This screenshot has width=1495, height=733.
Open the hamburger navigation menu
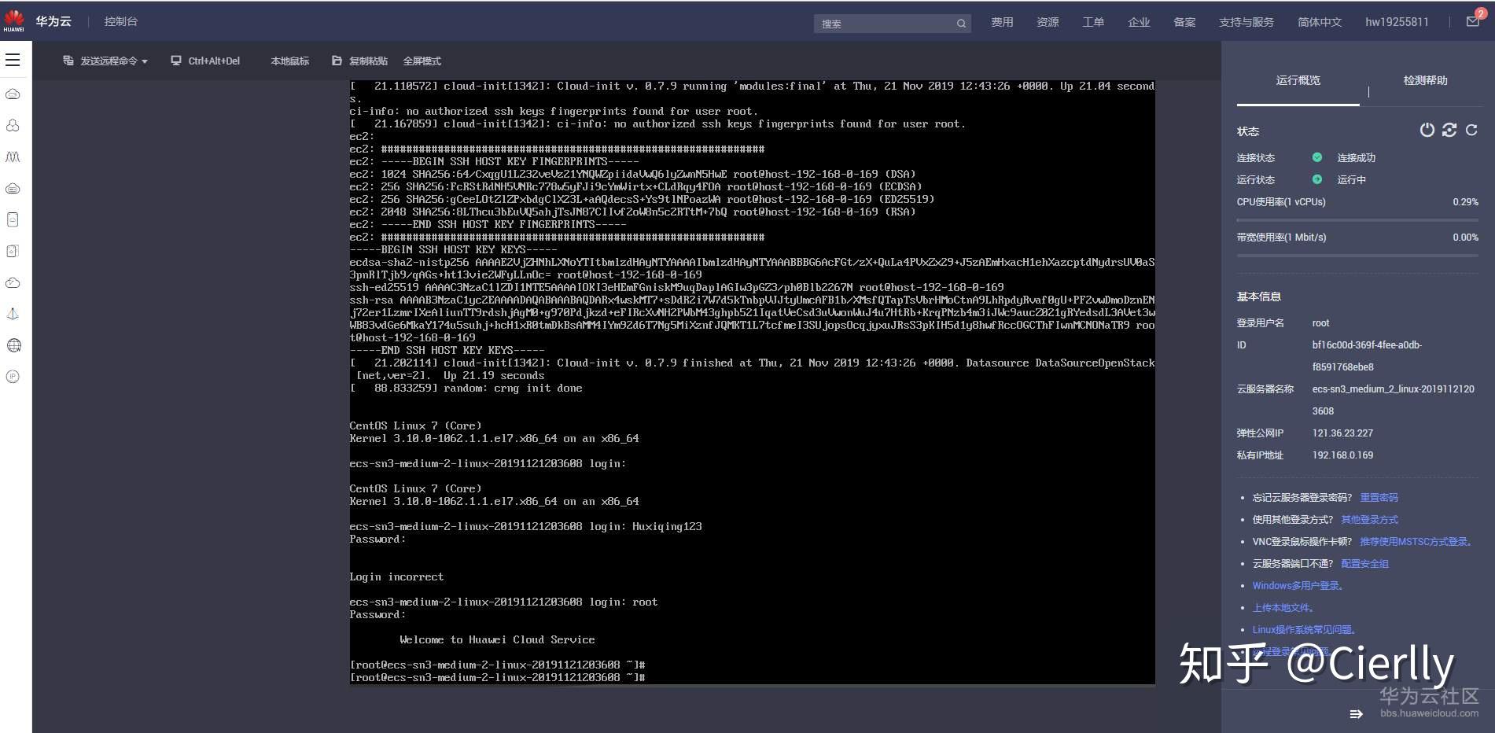pyautogui.click(x=13, y=60)
